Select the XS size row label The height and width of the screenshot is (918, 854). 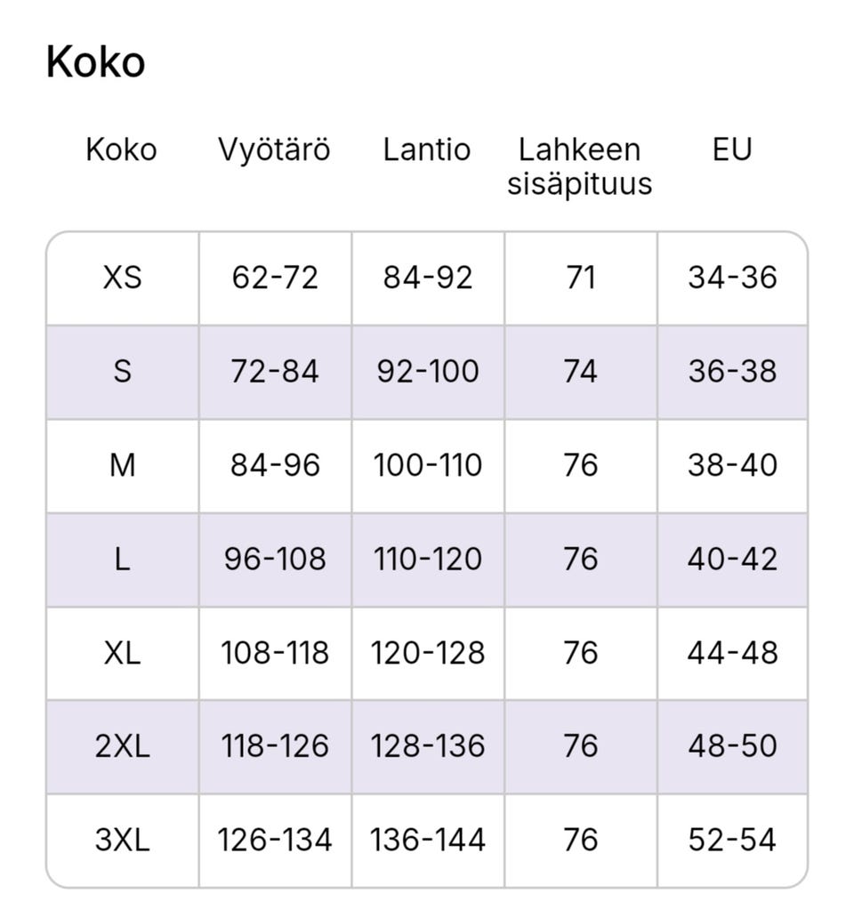click(x=122, y=278)
